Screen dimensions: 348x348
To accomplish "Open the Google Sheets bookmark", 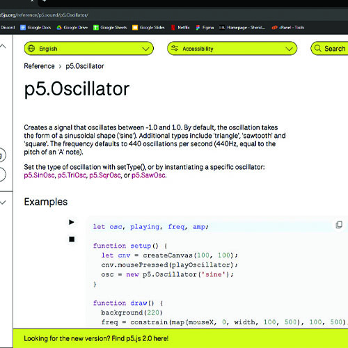I will click(x=110, y=28).
